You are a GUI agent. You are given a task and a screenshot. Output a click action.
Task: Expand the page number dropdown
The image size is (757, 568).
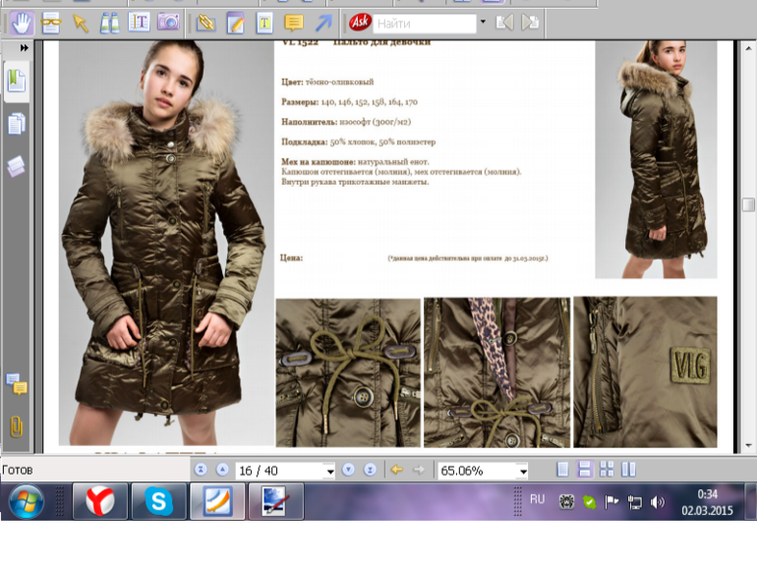(x=328, y=471)
